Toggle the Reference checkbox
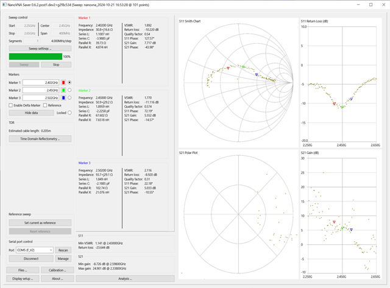390x288 pixels. 45,105
